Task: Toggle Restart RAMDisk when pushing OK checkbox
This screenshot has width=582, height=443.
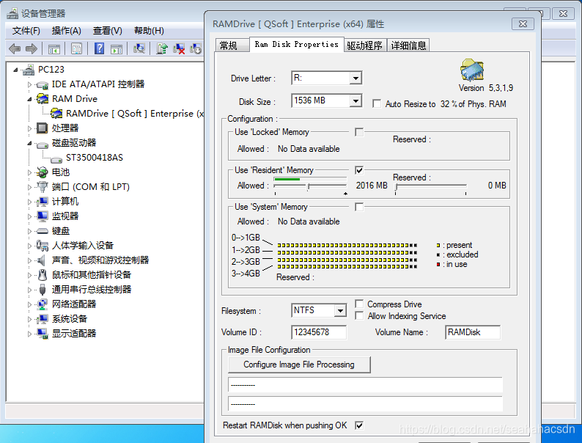Action: tap(359, 425)
